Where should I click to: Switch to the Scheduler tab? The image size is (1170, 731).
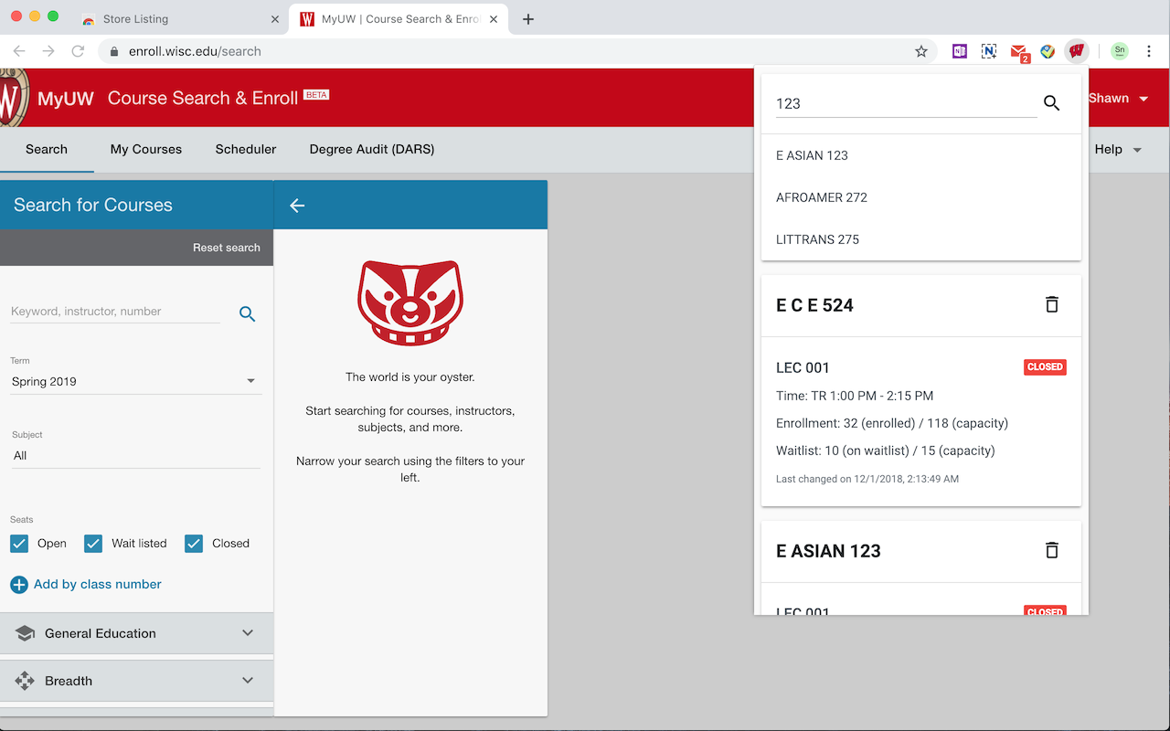tap(246, 149)
